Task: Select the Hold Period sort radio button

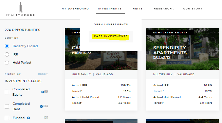Action: (7, 63)
